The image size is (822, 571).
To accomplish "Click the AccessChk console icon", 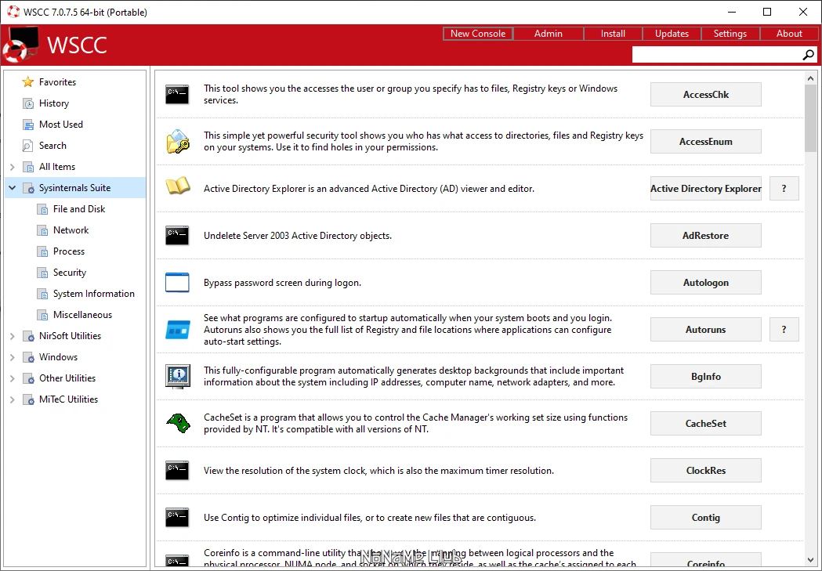I will 177,94.
